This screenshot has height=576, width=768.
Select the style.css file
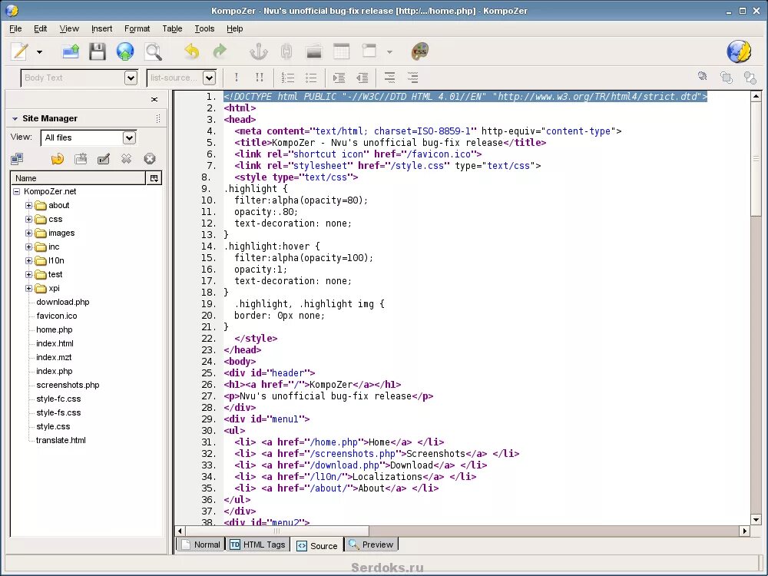(x=53, y=426)
